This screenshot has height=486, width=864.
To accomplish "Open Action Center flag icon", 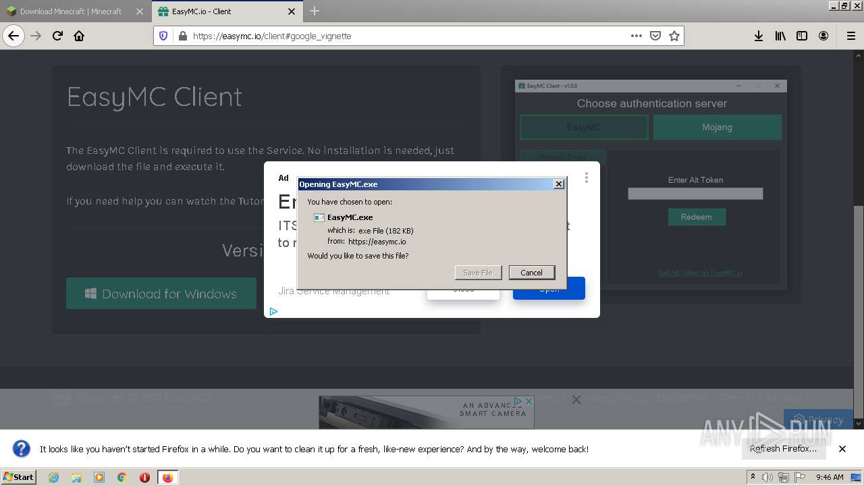I will pyautogui.click(x=799, y=477).
